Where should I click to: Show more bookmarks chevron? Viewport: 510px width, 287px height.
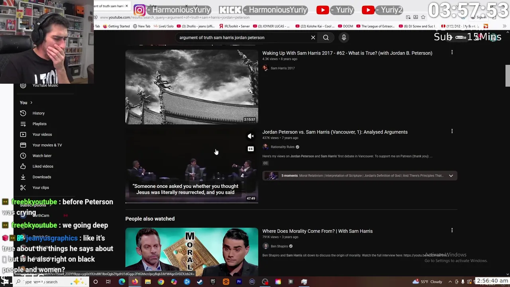[504, 26]
